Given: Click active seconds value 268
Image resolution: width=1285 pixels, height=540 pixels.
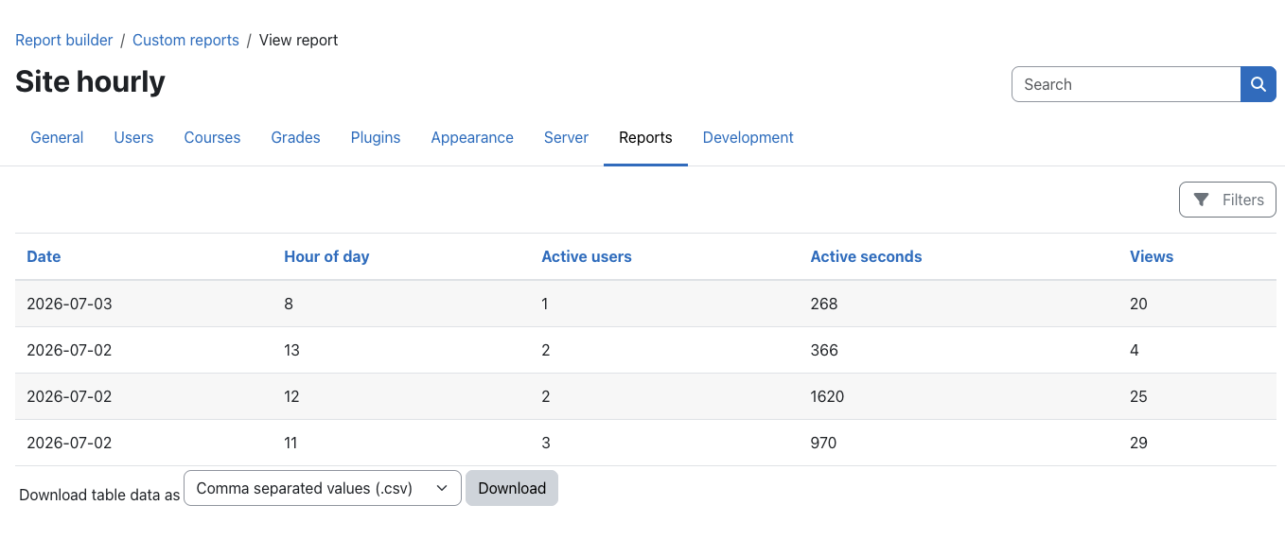Looking at the screenshot, I should pos(824,304).
